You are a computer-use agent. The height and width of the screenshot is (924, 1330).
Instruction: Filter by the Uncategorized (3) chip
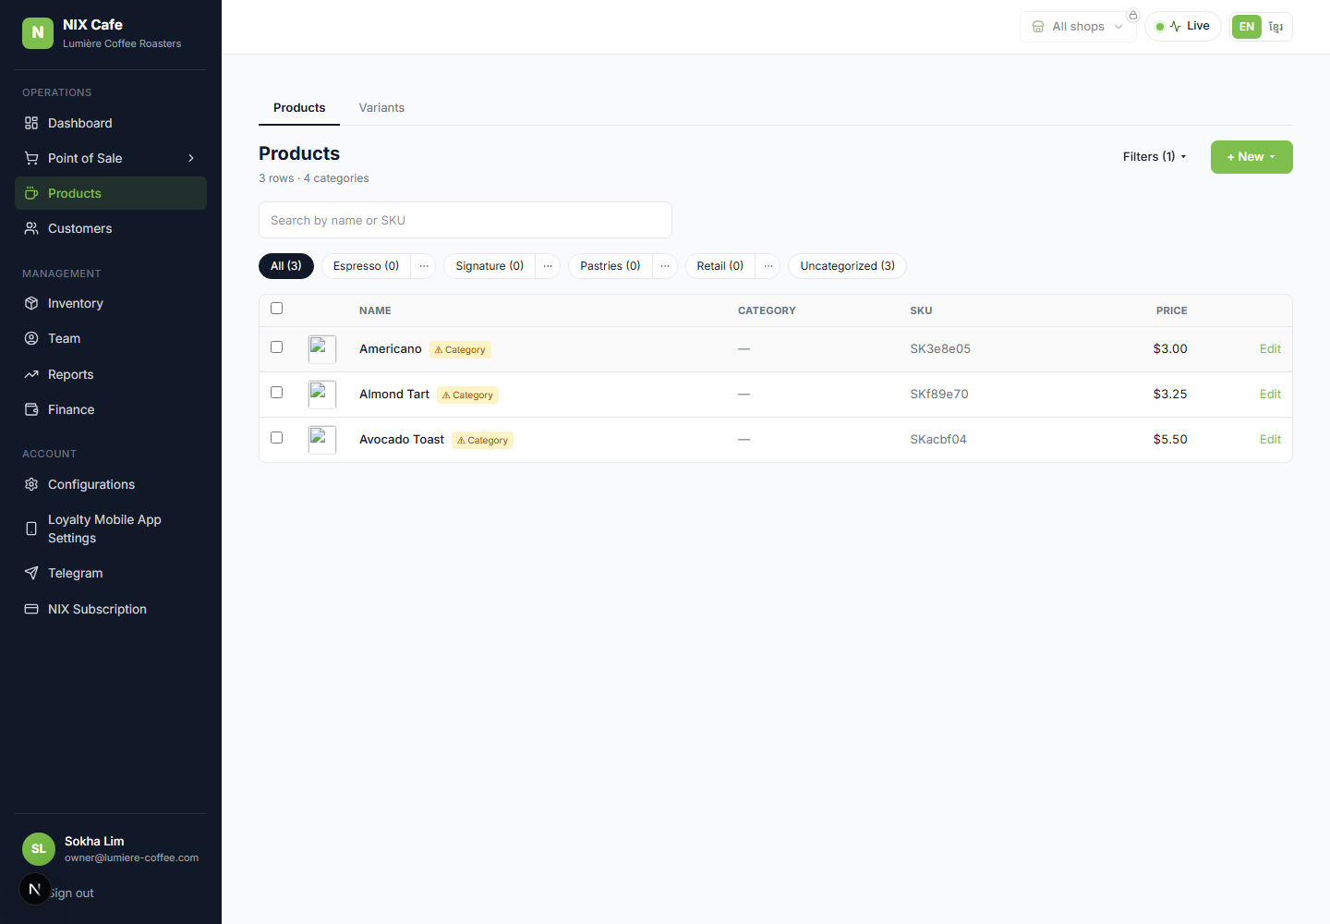coord(847,266)
